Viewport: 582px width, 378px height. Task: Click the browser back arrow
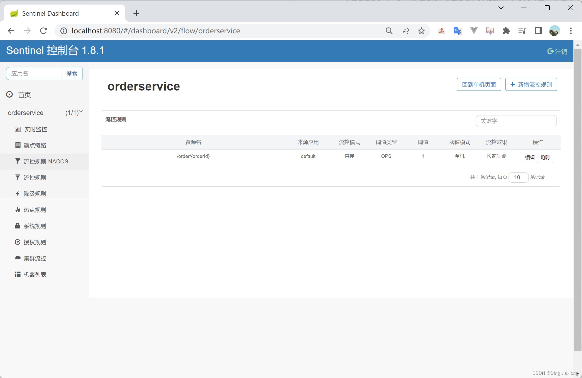tap(11, 31)
